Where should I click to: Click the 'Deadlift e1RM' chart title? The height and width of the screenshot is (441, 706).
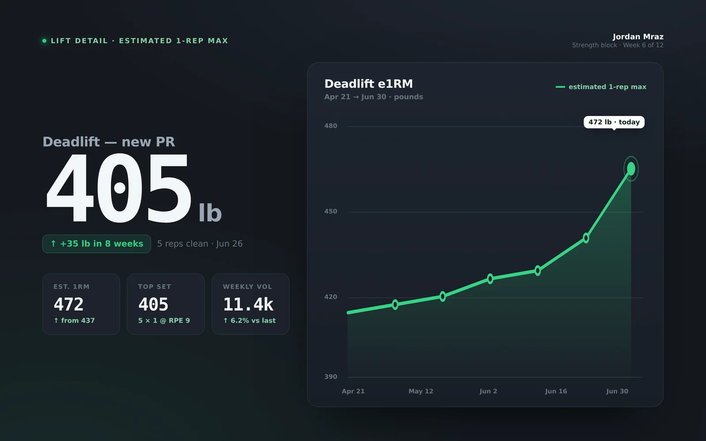[x=369, y=84]
